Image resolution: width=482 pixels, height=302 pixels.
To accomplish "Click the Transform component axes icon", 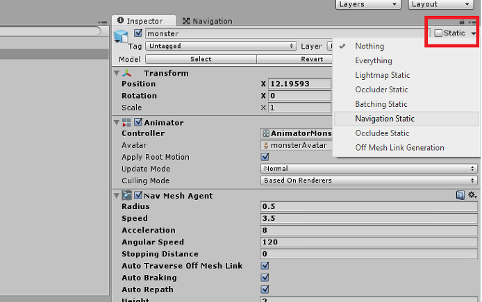I will tap(126, 73).
